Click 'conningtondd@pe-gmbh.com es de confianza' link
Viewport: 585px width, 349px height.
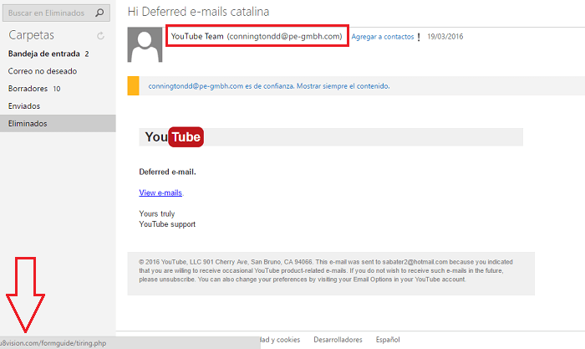pyautogui.click(x=221, y=86)
